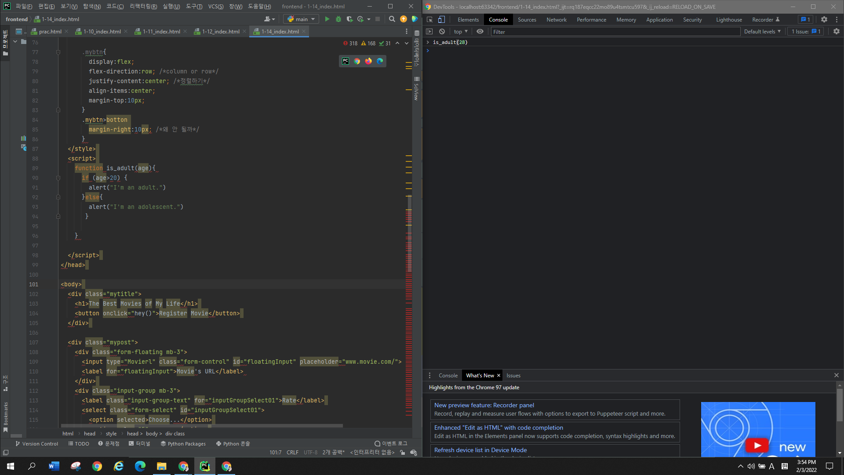Open console settings gear beside issues counter
The height and width of the screenshot is (475, 844).
click(837, 31)
